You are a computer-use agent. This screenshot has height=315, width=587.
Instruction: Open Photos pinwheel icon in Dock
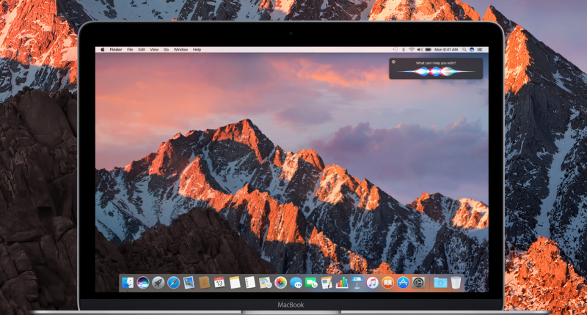(x=280, y=283)
